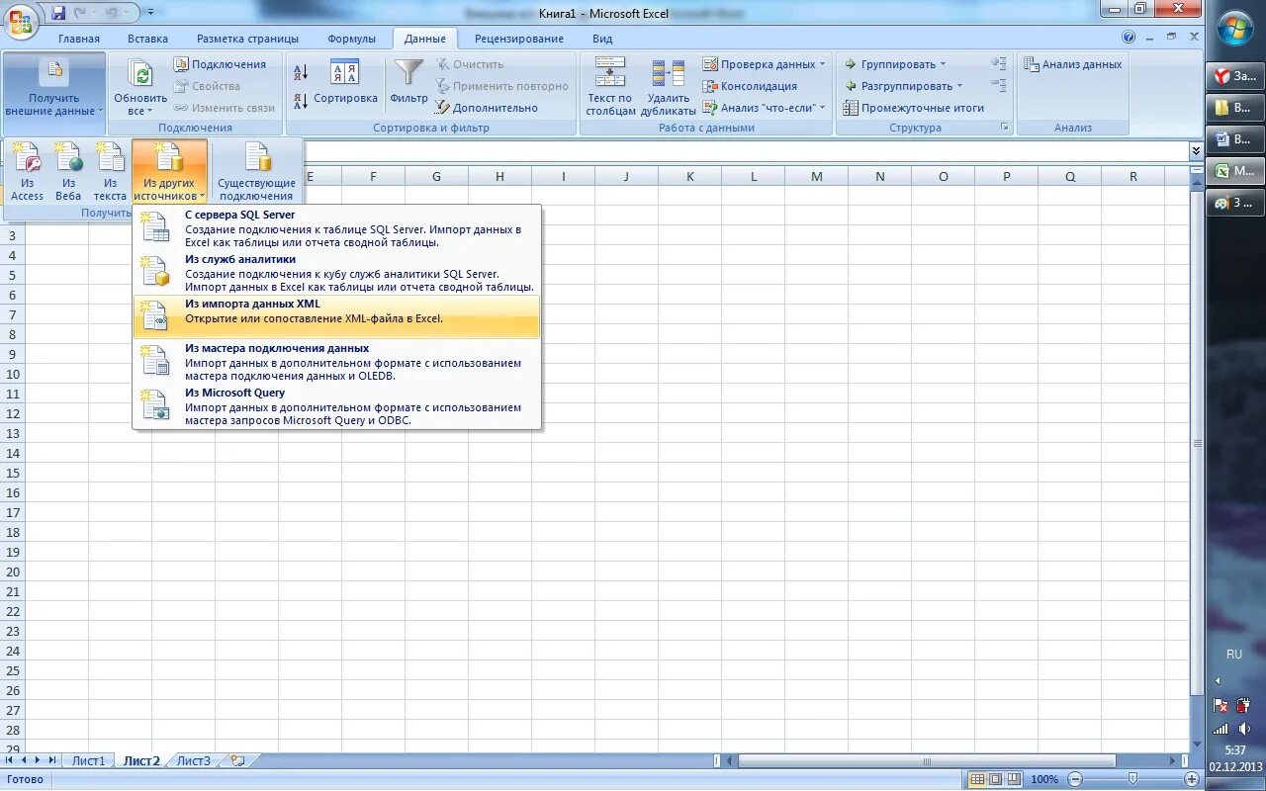Open the Insert tab (Вставка)
The width and height of the screenshot is (1266, 791).
pos(147,39)
